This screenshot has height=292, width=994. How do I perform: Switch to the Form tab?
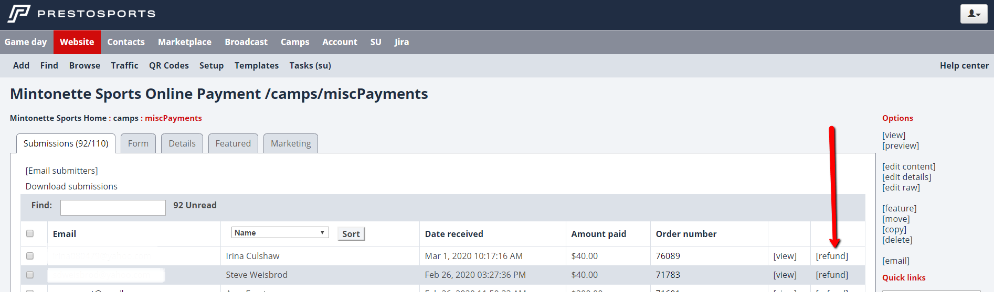click(x=138, y=143)
